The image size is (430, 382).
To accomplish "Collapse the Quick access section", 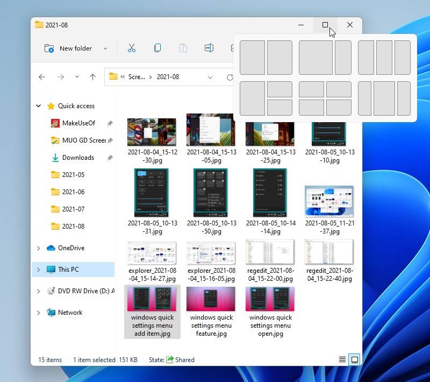I will [38, 105].
